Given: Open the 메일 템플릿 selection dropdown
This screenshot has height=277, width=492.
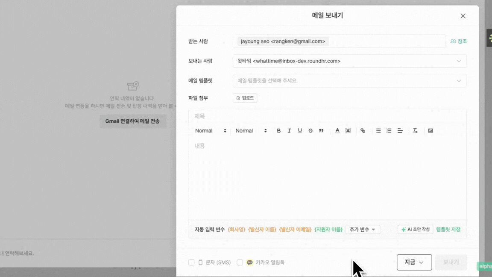Looking at the screenshot, I should coord(349,81).
